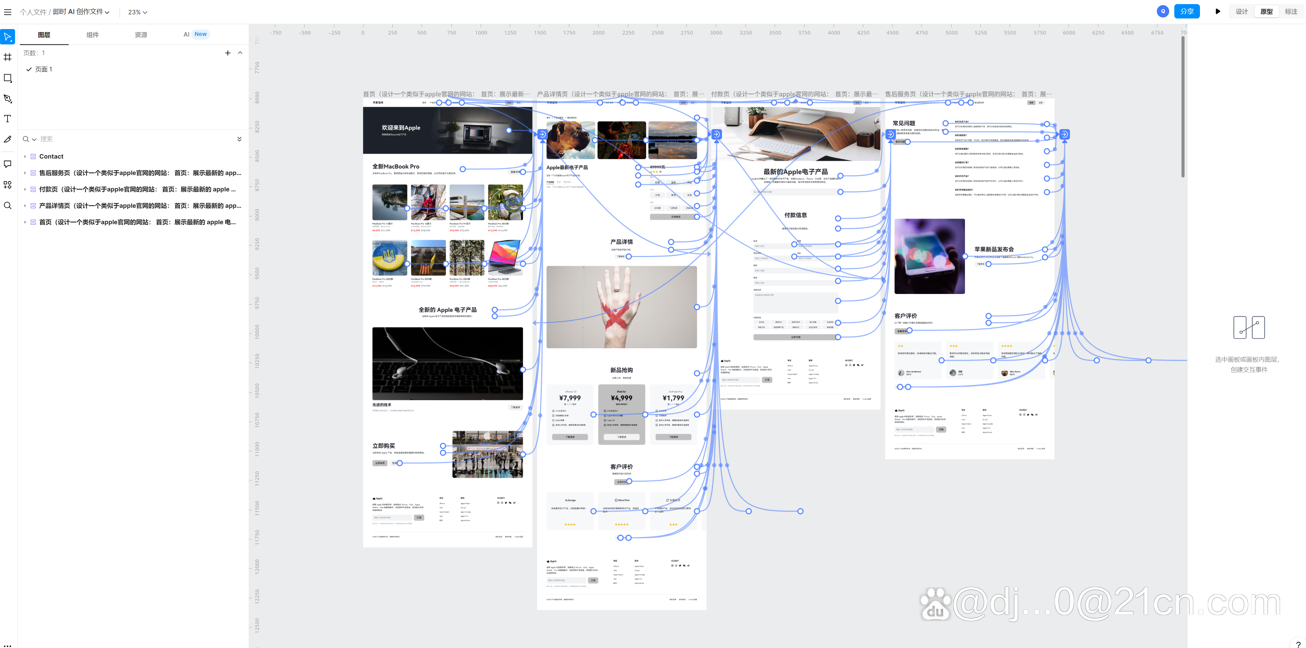
Task: Click prototype link node beside 首页 hero banner
Action: click(543, 134)
